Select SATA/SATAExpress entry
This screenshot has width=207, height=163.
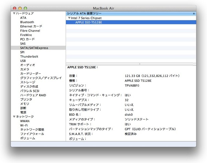(38, 48)
